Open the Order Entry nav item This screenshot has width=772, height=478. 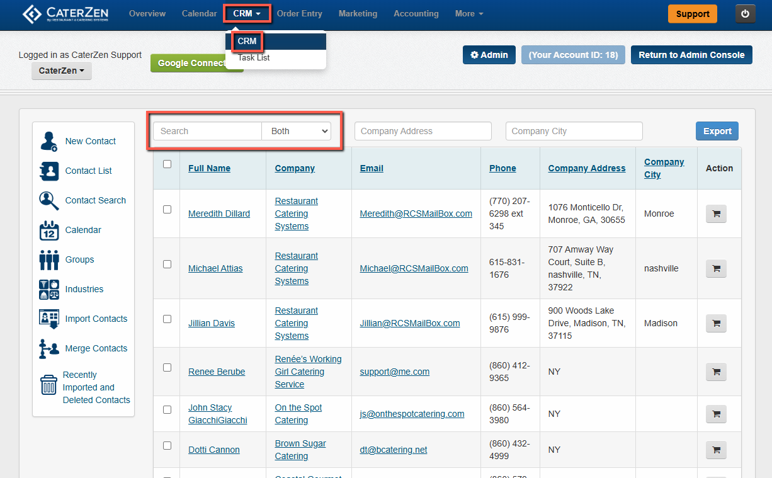click(x=300, y=13)
